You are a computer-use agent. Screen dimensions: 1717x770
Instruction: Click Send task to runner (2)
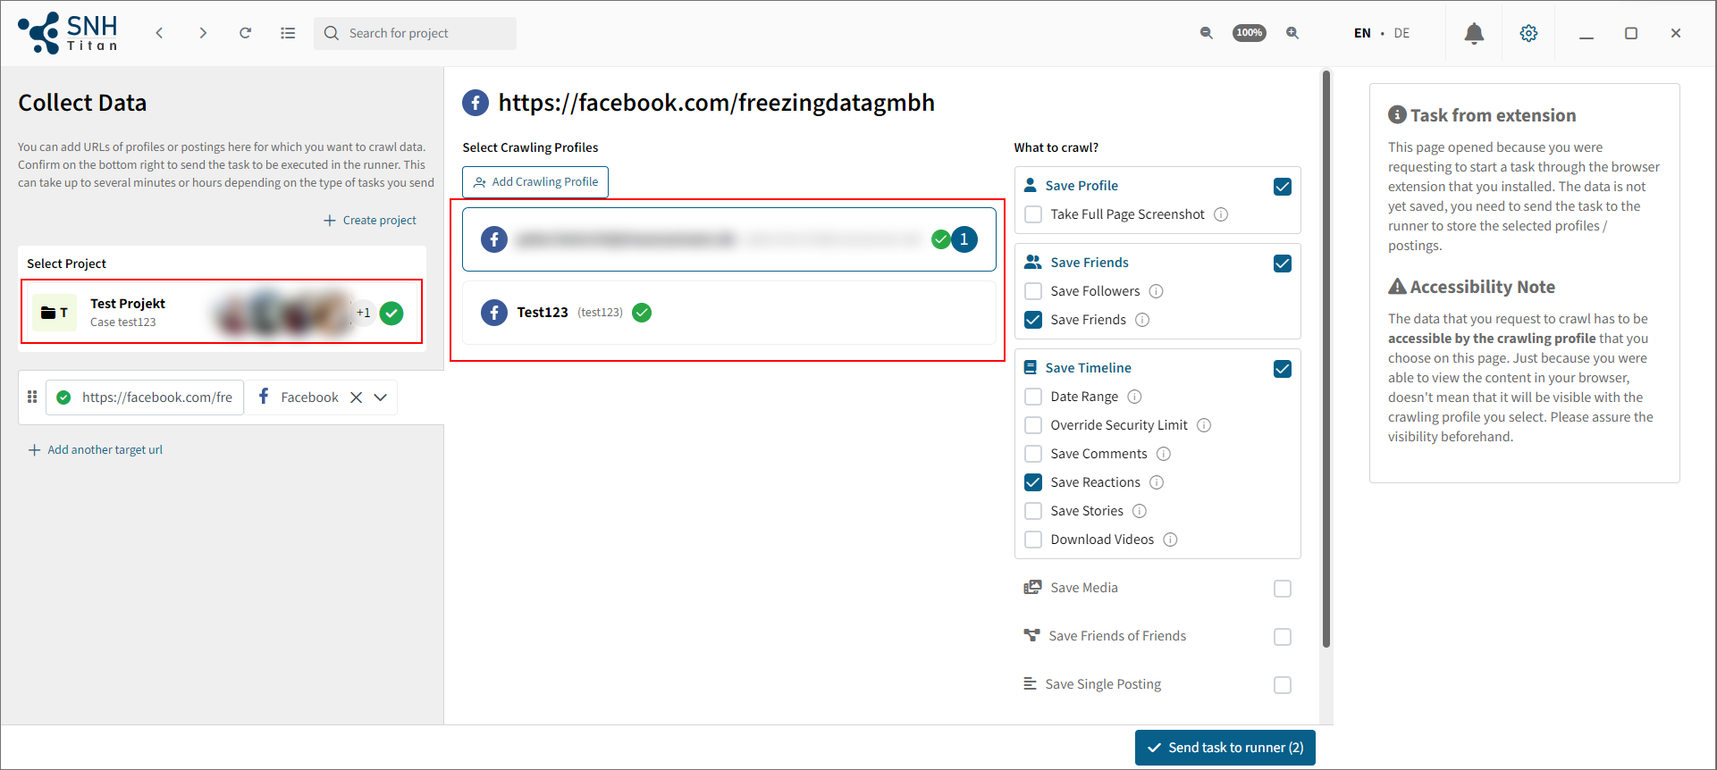[1225, 748]
